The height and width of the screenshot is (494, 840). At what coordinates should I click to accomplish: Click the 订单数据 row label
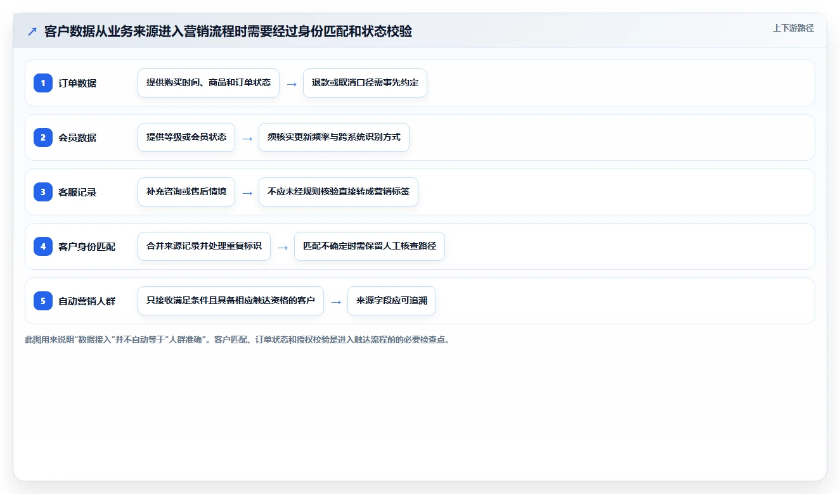point(77,83)
